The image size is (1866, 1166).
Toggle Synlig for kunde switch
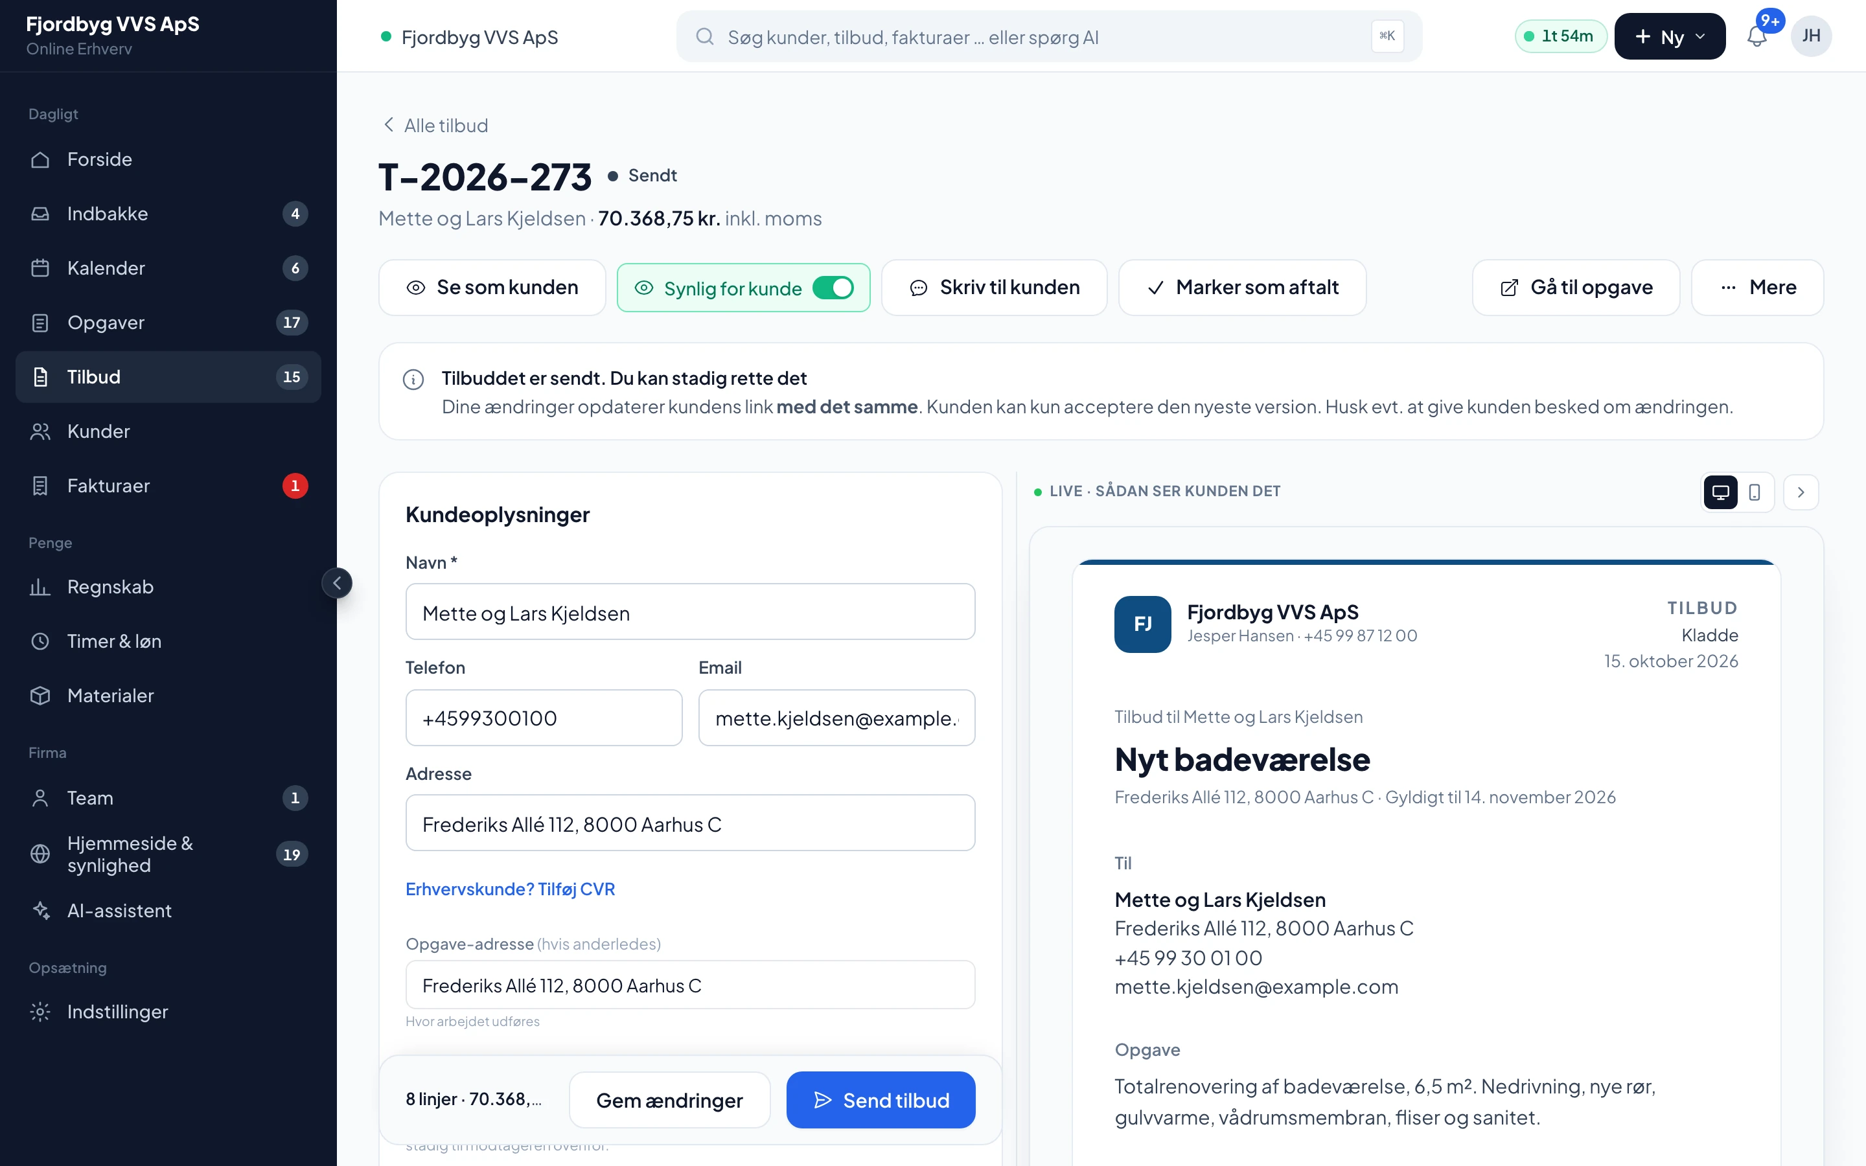[833, 288]
